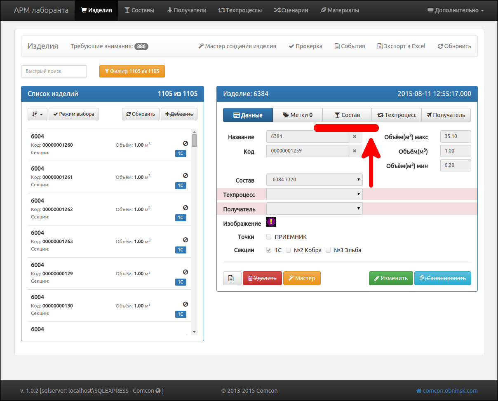Clear the Код field with x

(x=355, y=151)
